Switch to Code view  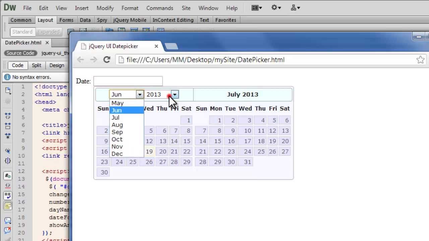click(x=17, y=65)
